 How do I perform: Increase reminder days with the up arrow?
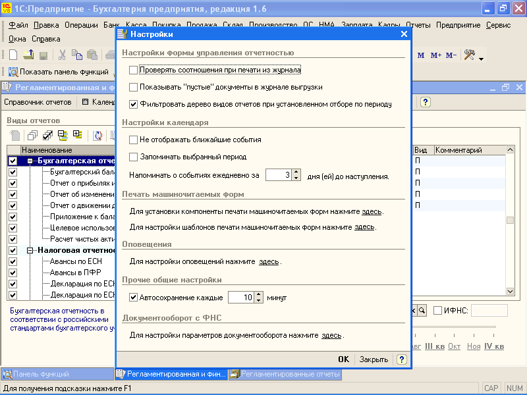pyautogui.click(x=296, y=172)
